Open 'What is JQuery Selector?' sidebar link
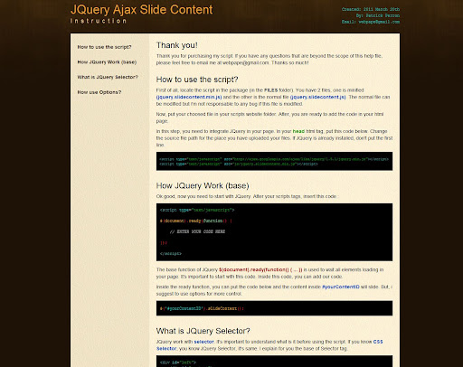 pyautogui.click(x=108, y=77)
